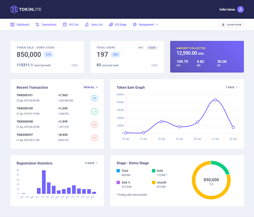Click the 18 Apr graph data point
This screenshot has height=217, width=254.
tap(162, 121)
